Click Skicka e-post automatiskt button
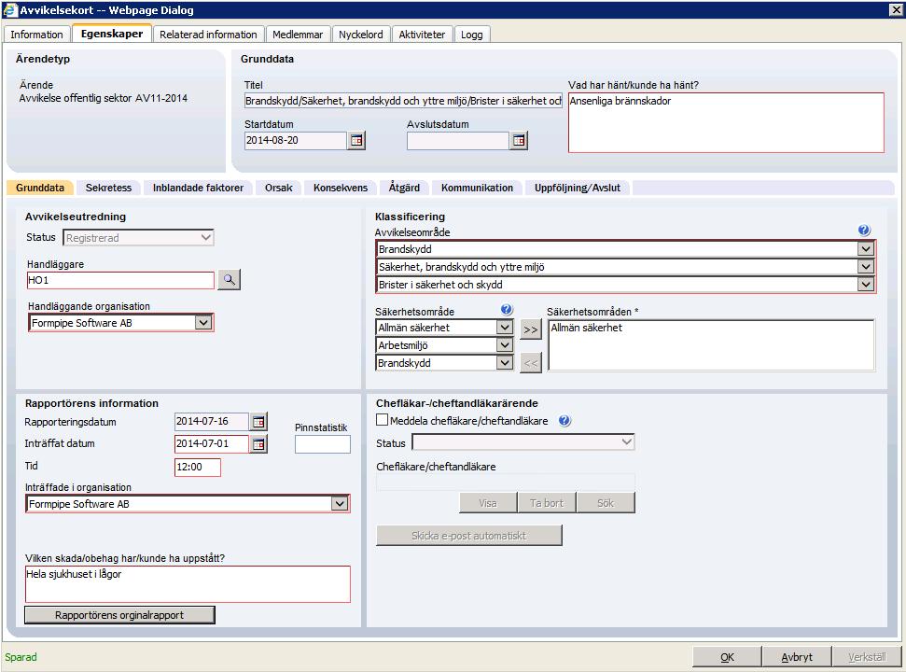Screen dimensions: 906x672 coord(468,536)
